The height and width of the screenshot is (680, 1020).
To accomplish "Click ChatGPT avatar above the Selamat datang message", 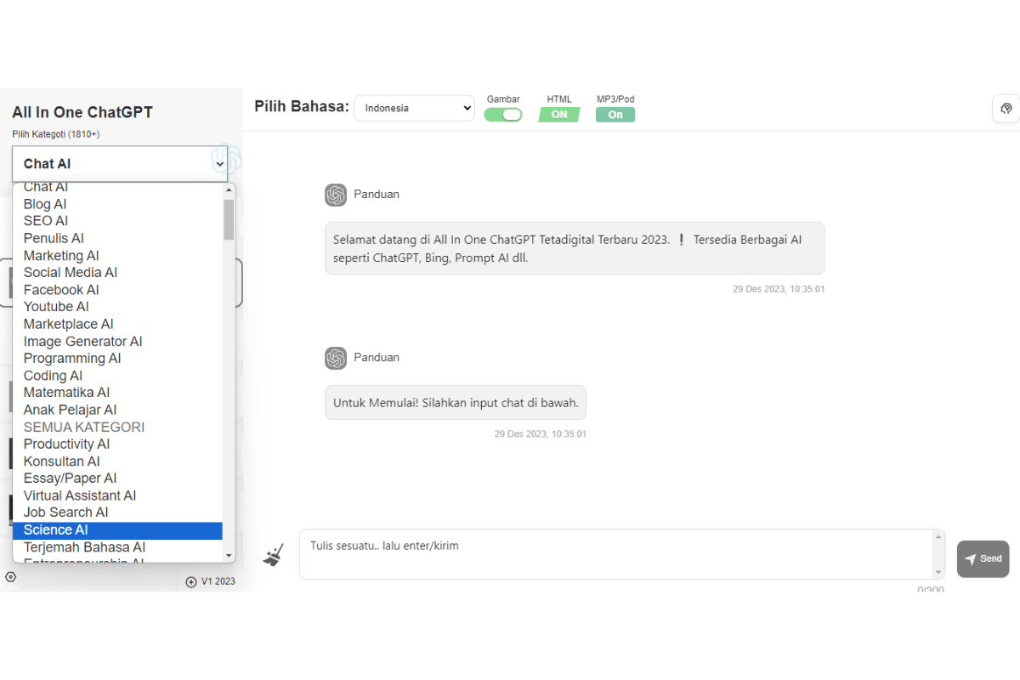I will coord(336,195).
